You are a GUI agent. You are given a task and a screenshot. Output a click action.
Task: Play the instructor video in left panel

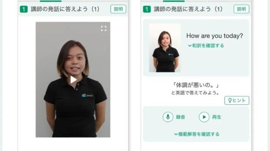(x=73, y=80)
